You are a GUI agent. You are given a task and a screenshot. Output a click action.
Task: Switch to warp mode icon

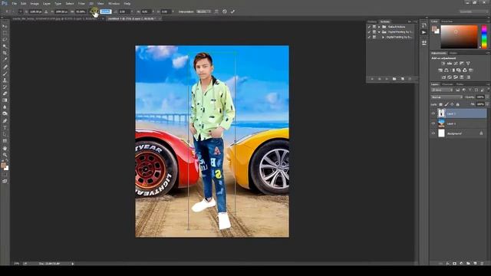pos(216,11)
